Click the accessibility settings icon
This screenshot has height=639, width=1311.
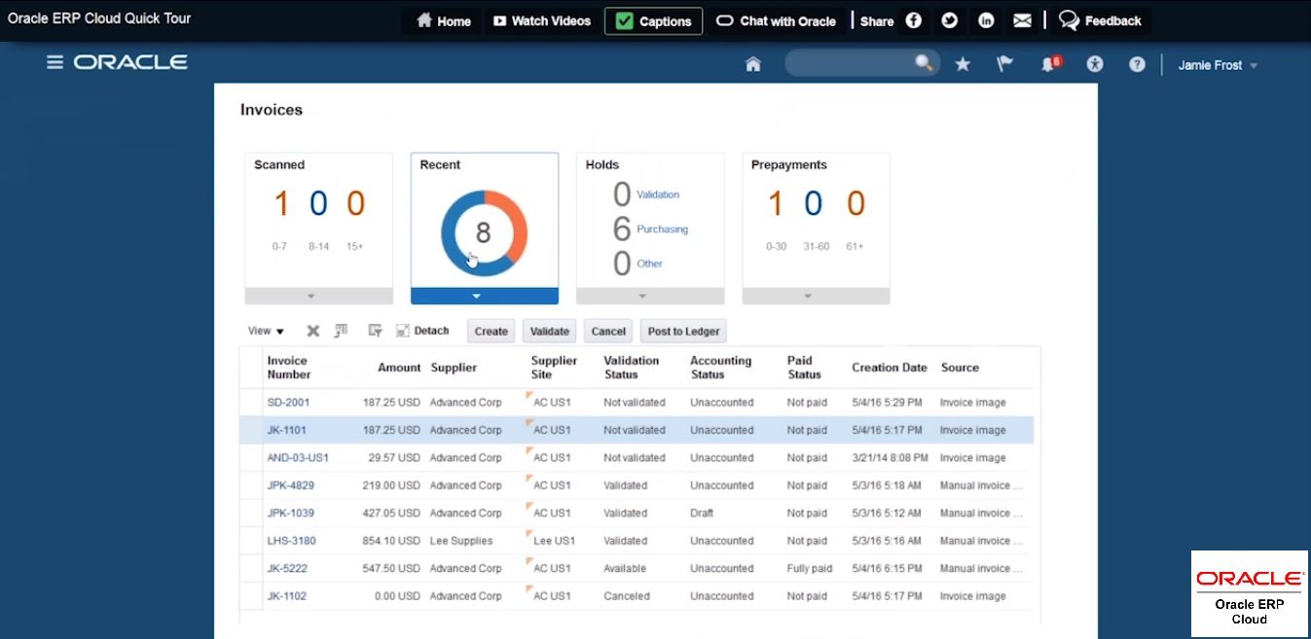(1094, 63)
